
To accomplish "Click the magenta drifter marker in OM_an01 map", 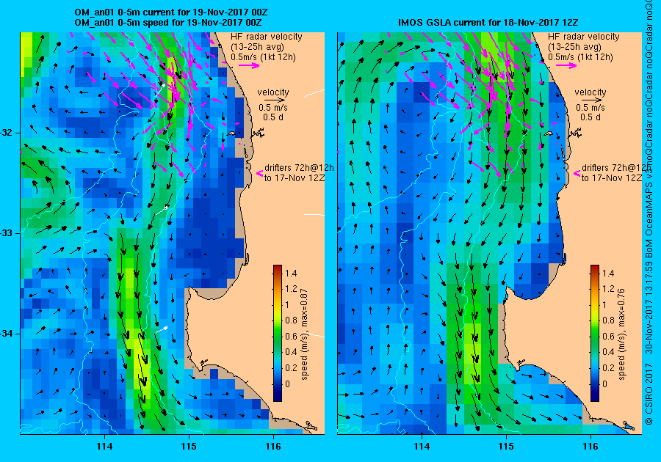I will point(260,173).
